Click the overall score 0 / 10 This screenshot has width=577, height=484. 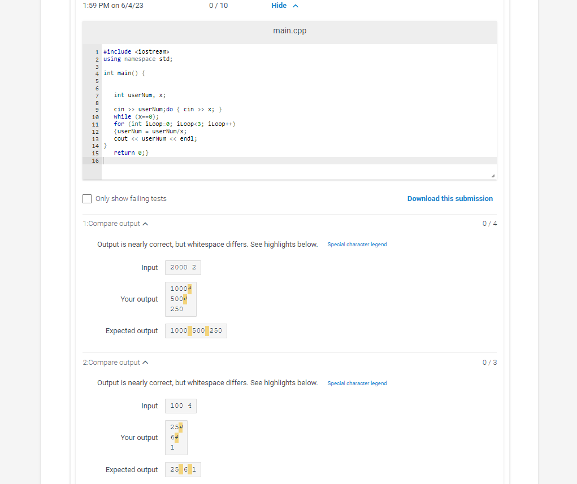pyautogui.click(x=218, y=5)
